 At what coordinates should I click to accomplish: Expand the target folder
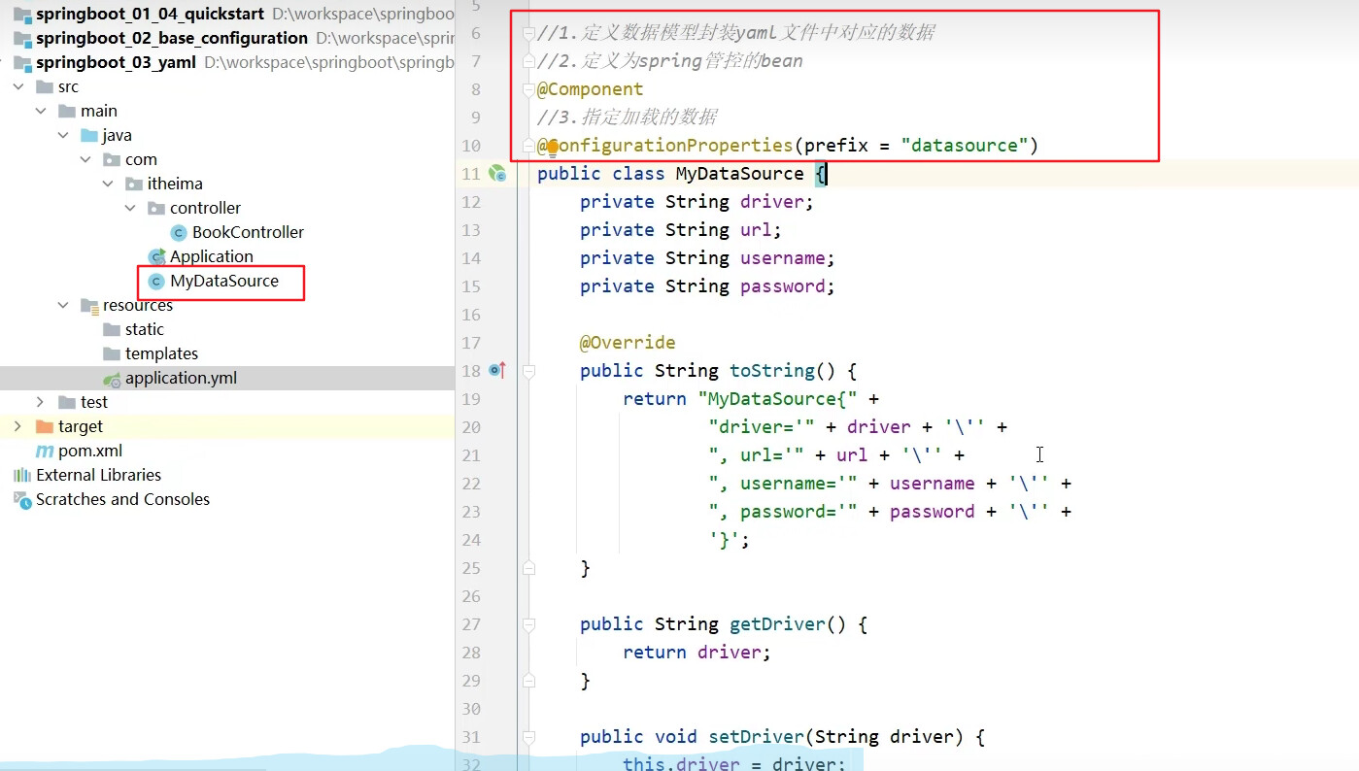pyautogui.click(x=17, y=426)
